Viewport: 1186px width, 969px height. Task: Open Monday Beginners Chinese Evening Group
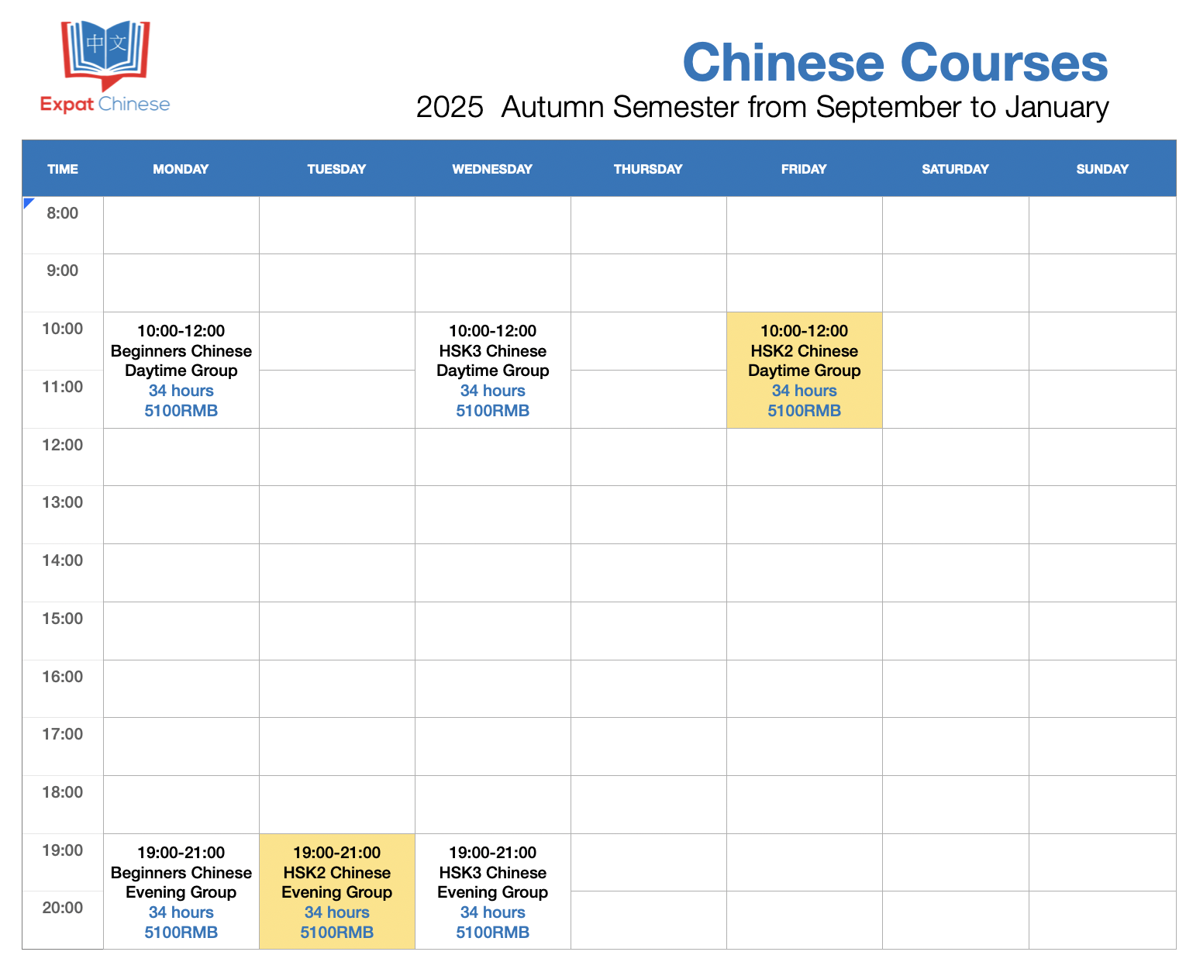point(181,891)
